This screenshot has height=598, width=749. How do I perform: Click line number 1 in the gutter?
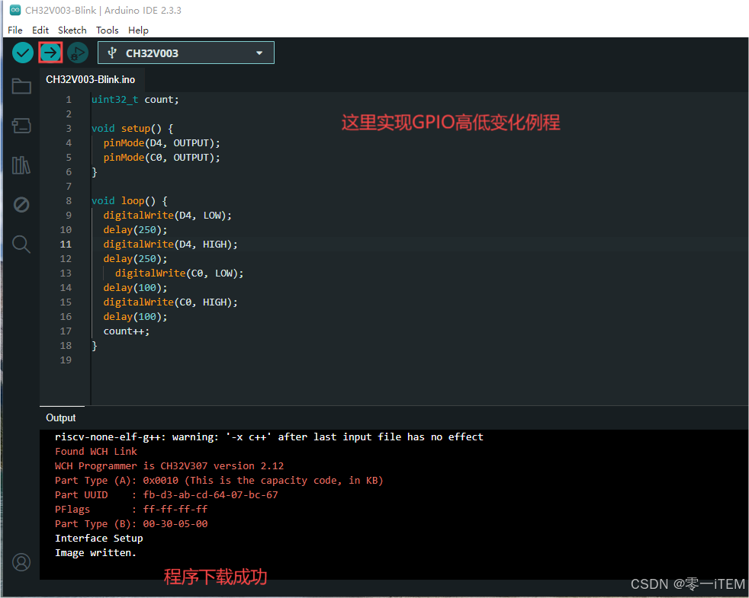[x=69, y=100]
